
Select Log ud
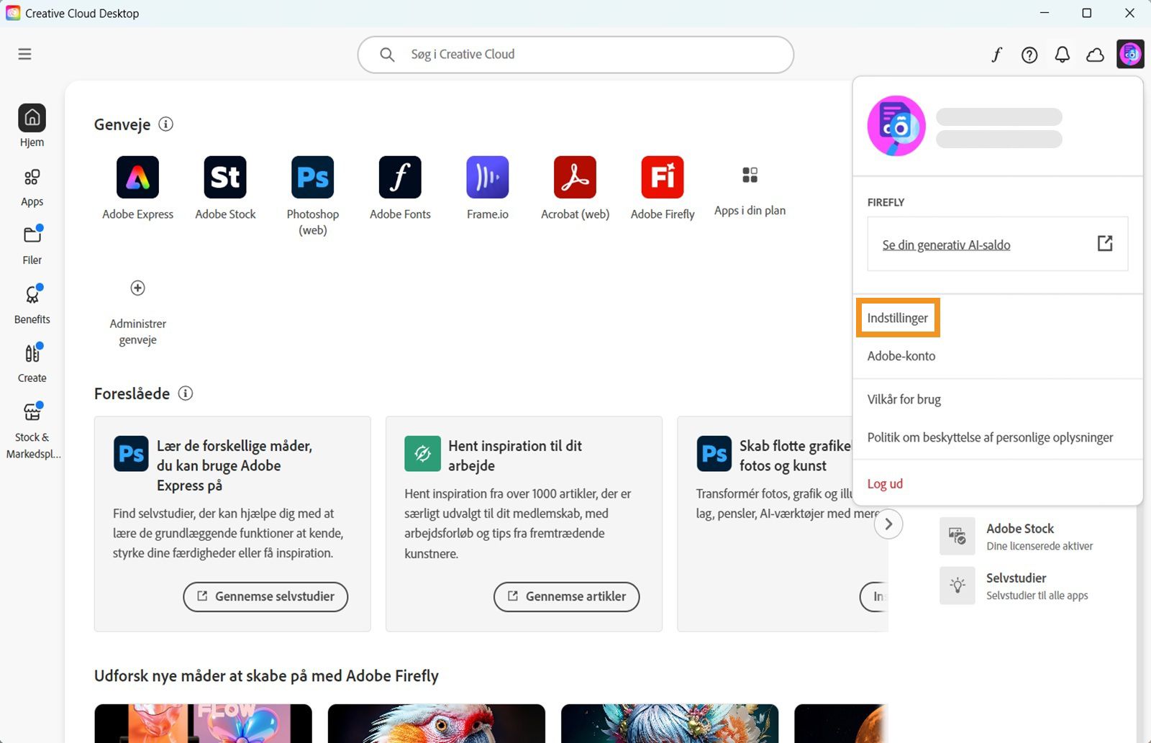point(885,483)
